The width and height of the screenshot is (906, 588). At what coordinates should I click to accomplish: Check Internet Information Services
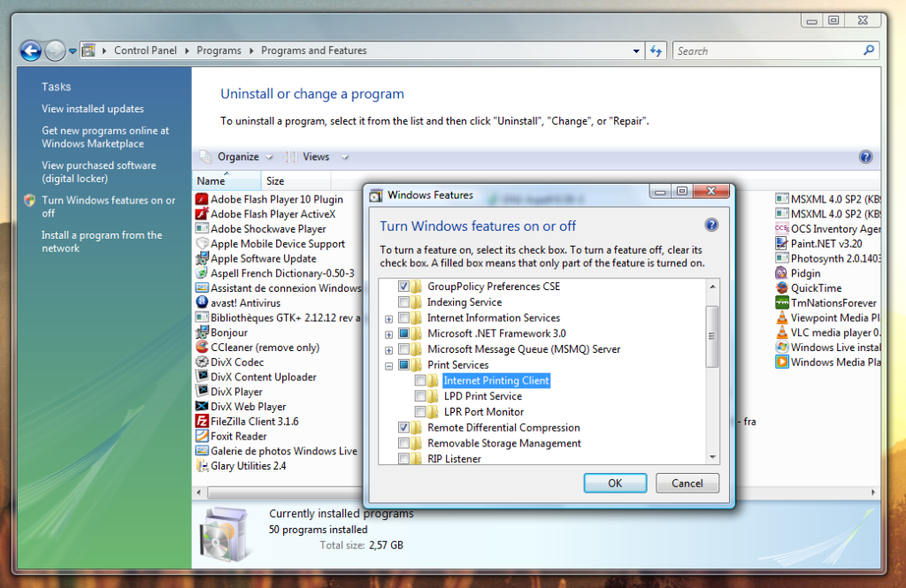point(403,317)
